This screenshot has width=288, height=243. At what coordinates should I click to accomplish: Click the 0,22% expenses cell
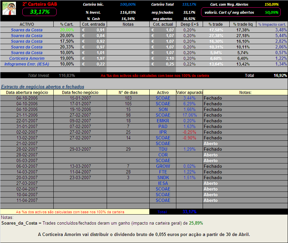pos(189,64)
